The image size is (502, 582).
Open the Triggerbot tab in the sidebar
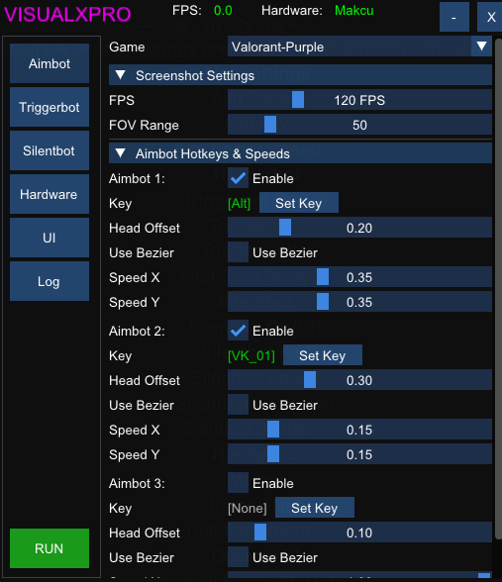(x=50, y=107)
